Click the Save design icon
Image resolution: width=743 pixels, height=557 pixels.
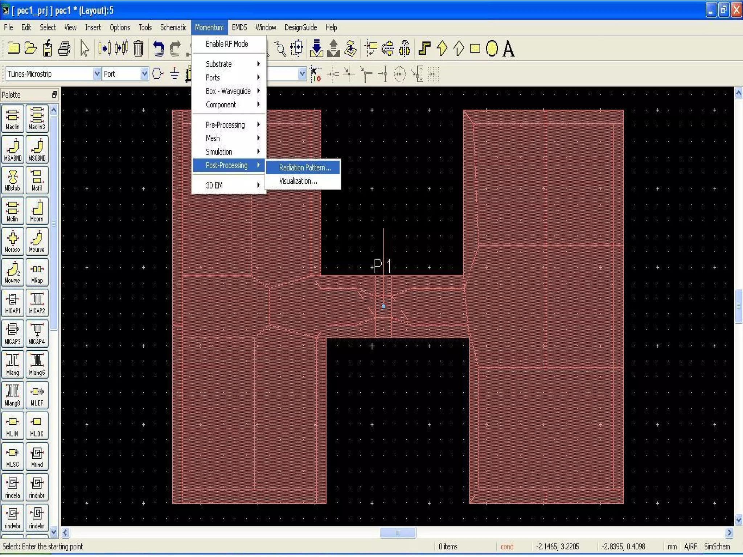pos(47,49)
